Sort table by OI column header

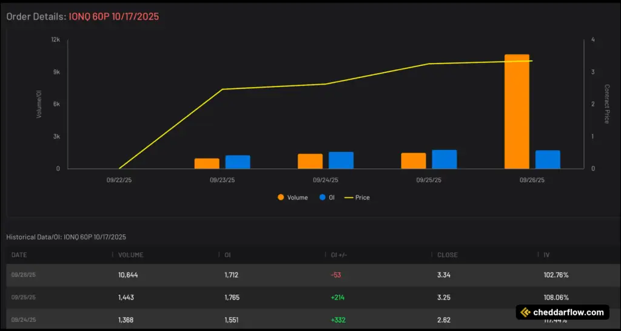[227, 255]
